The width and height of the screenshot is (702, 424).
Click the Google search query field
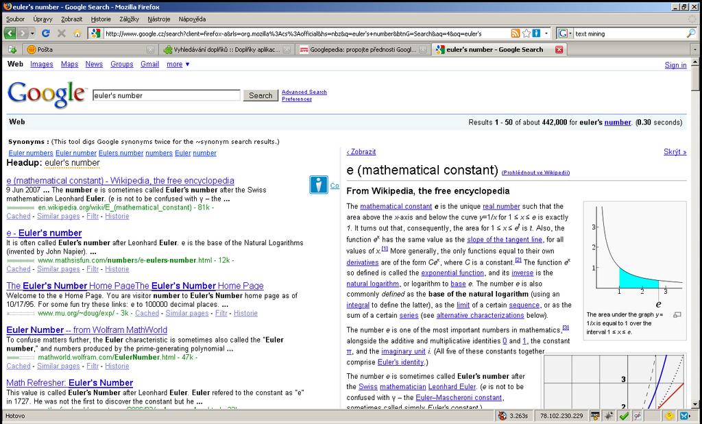point(167,95)
